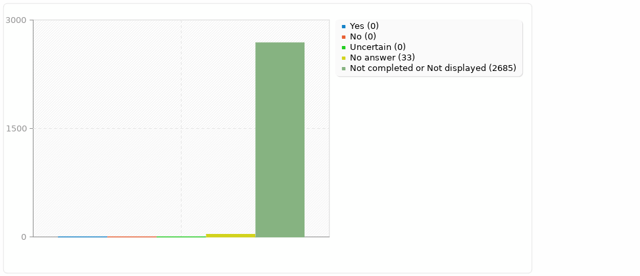
Task: Click the orange No legend marker
Action: coord(343,37)
